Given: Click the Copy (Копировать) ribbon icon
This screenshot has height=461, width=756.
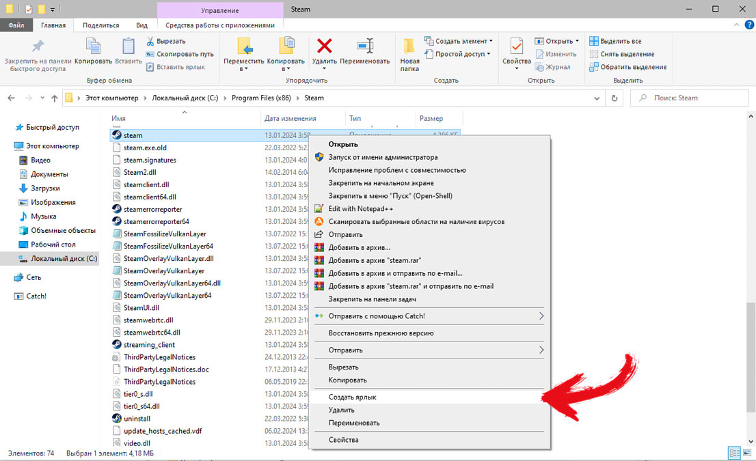Looking at the screenshot, I should (x=93, y=48).
